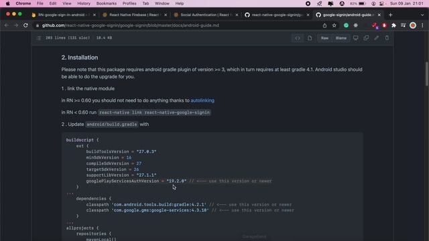Go back in browser history
Screen dimensions: 429x241
(7, 25)
